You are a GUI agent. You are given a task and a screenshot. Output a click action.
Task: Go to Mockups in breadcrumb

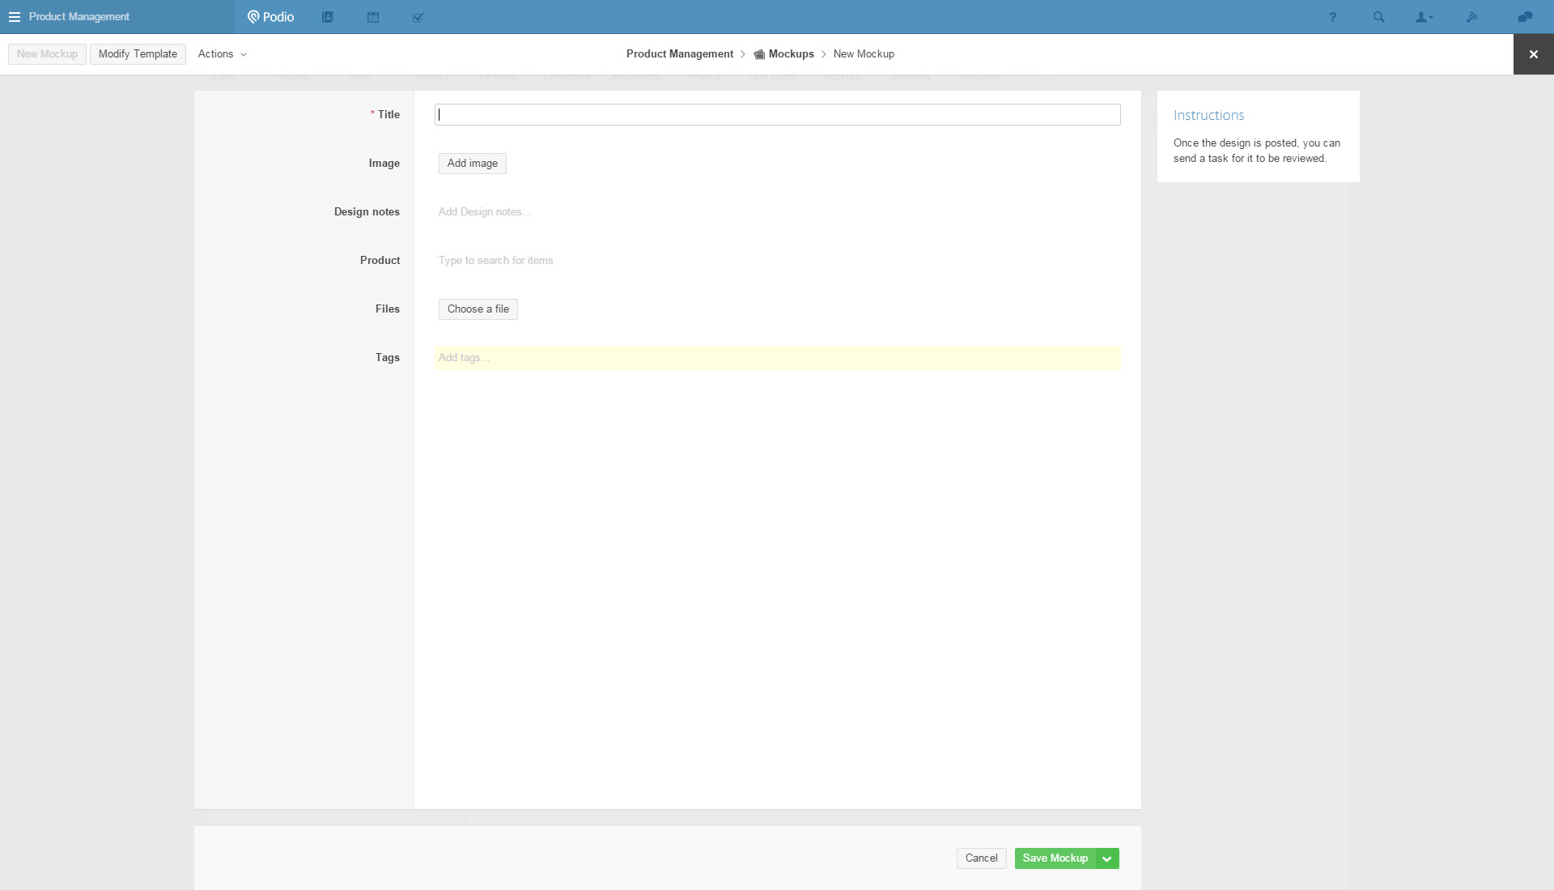click(x=791, y=54)
